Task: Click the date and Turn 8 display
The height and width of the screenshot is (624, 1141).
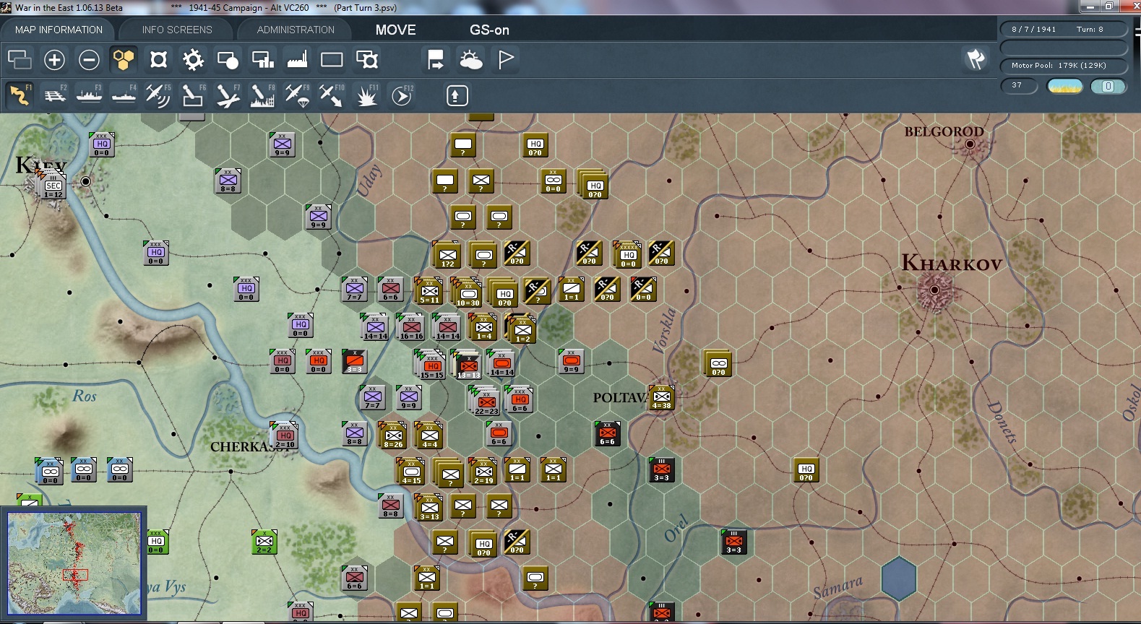Action: (1064, 29)
